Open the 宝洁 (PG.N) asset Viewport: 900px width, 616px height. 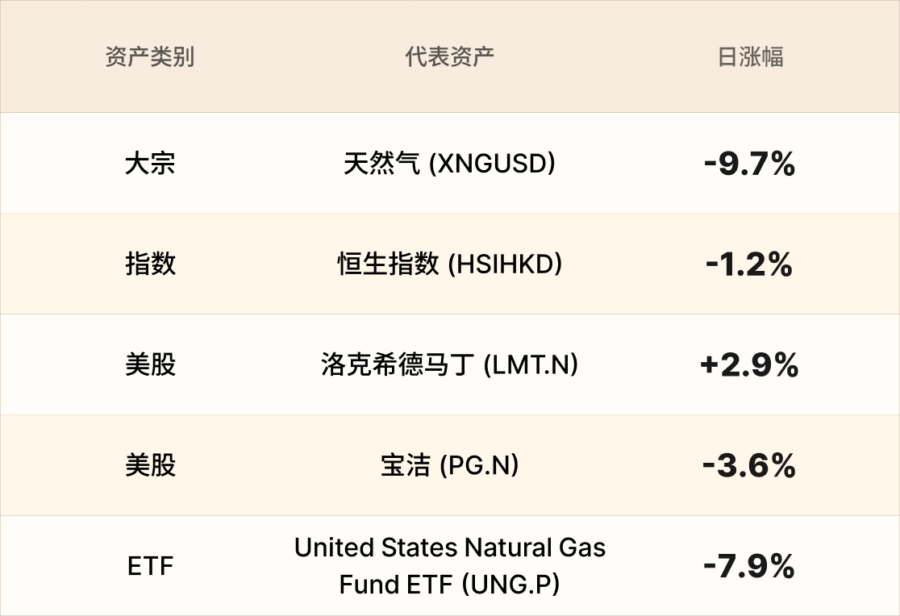[449, 466]
